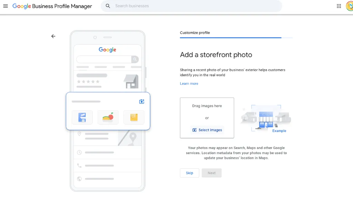Click the blue storefront thumbnail in mockup

click(x=82, y=117)
